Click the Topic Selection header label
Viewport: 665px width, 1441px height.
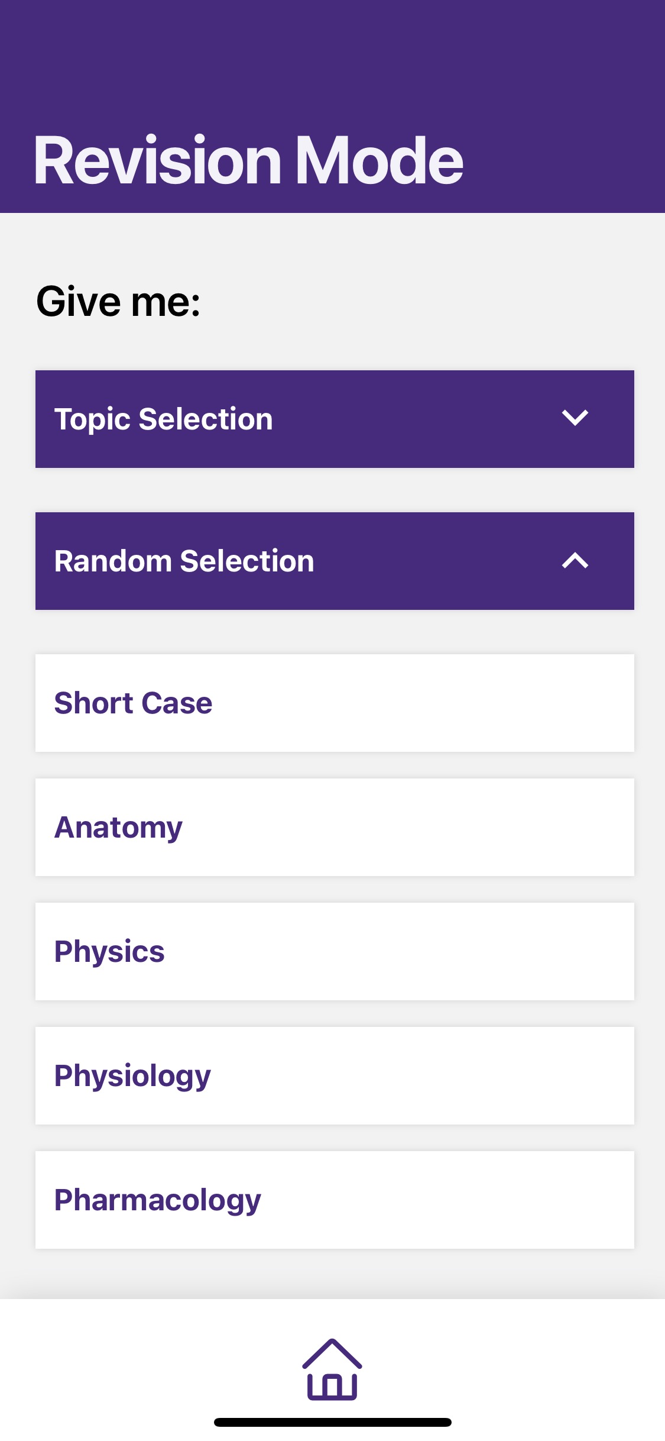pyautogui.click(x=164, y=419)
